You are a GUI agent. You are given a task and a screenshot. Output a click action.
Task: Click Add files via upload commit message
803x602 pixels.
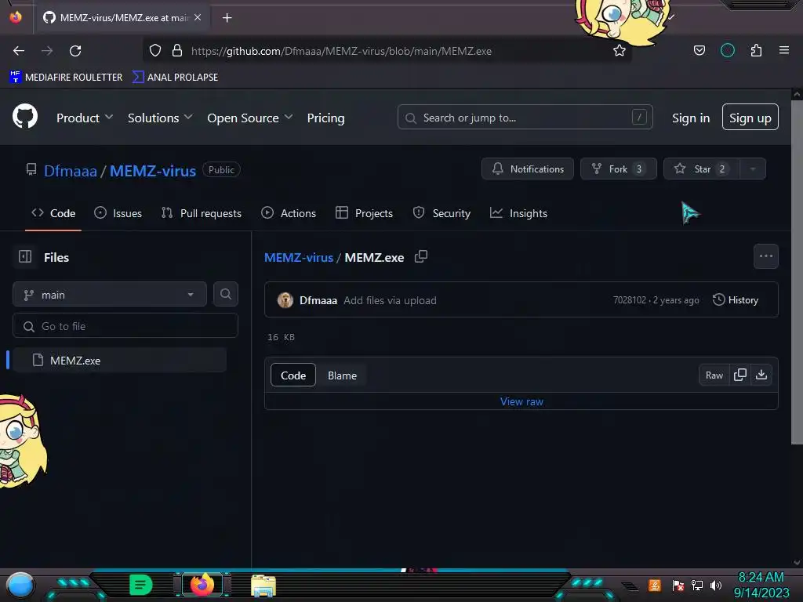click(390, 300)
